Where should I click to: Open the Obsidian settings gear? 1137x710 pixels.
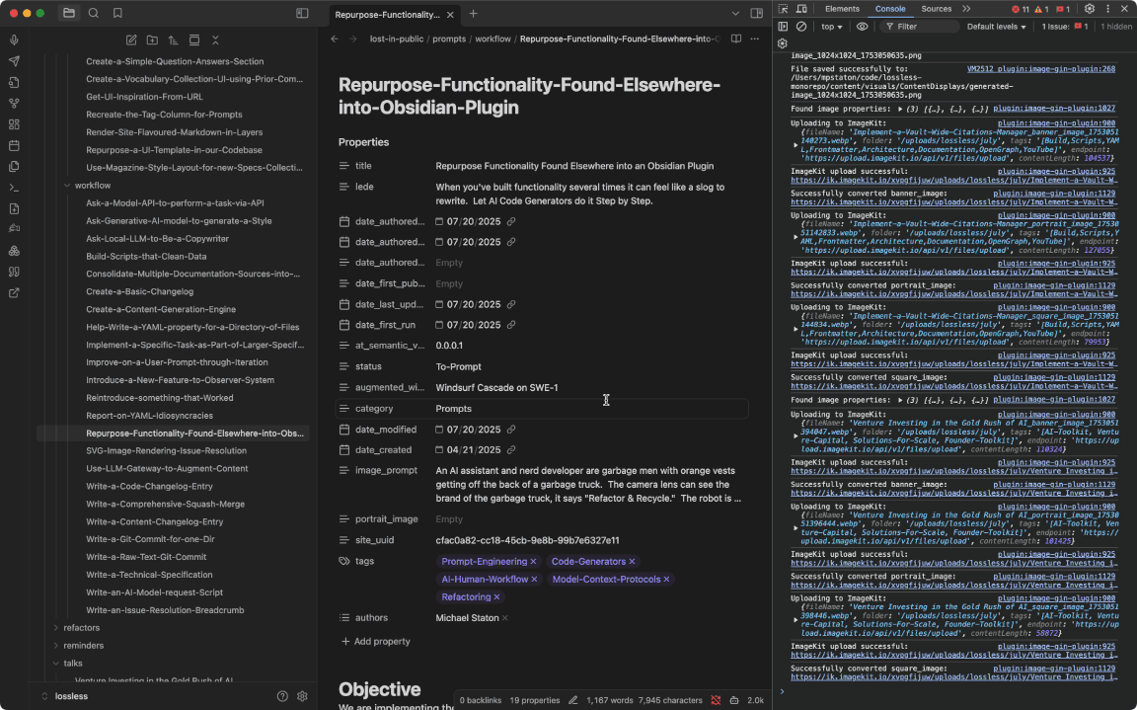tap(302, 696)
